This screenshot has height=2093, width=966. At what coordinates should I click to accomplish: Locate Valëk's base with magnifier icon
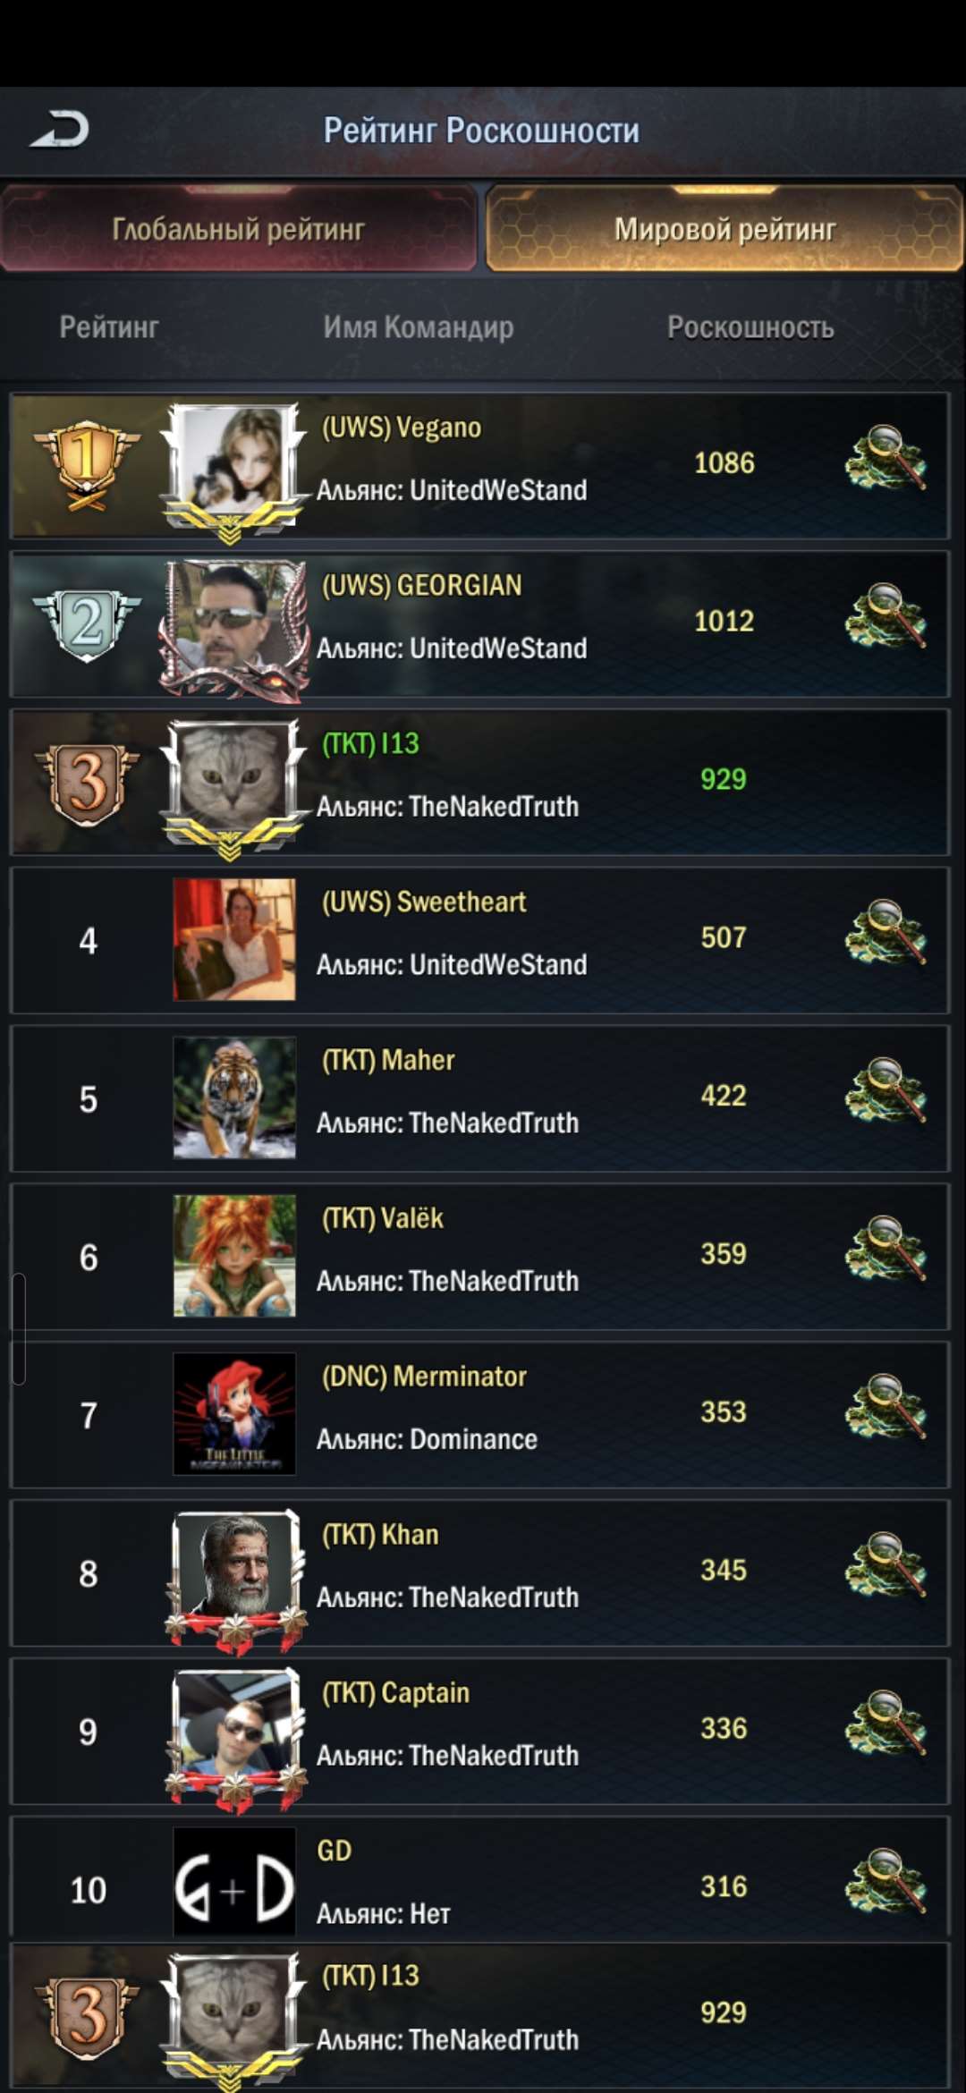885,1249
